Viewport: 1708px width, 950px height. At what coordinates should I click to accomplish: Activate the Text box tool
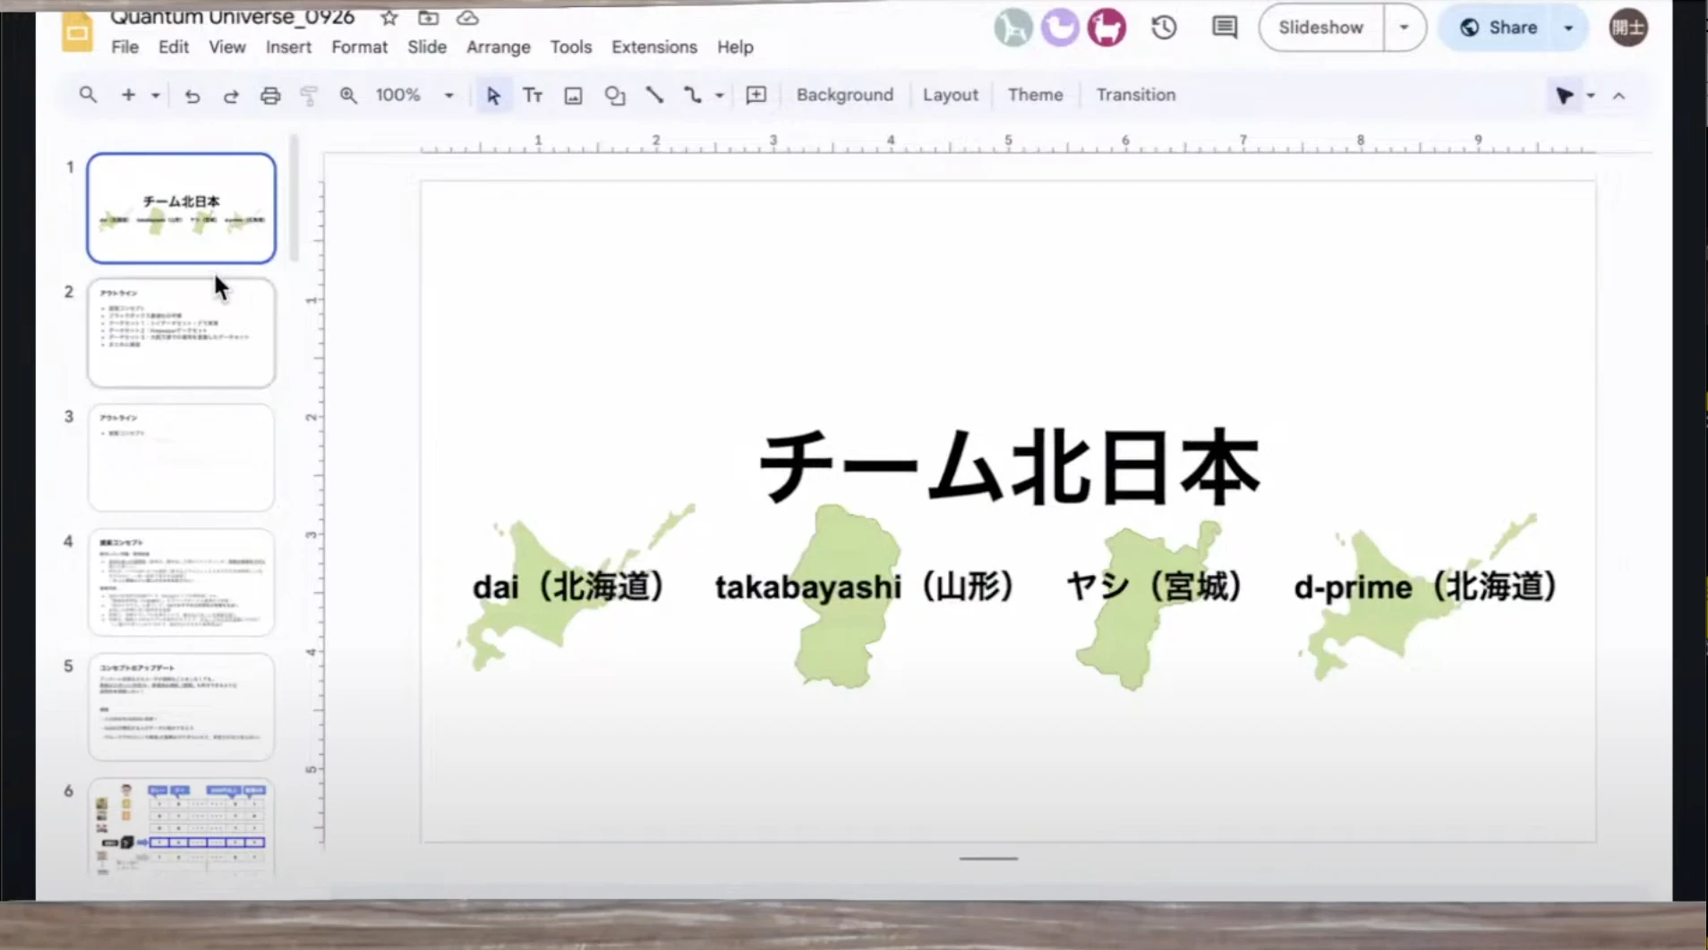point(533,95)
